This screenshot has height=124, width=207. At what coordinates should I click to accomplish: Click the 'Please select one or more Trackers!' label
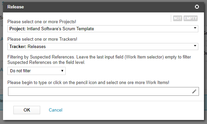pos(42,39)
